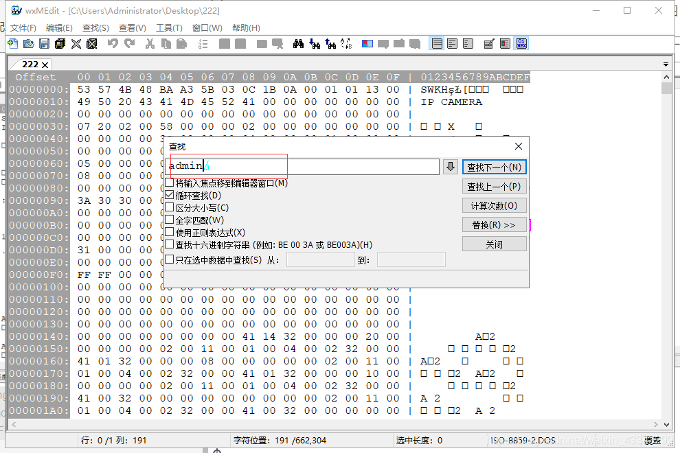Screen dimensions: 680x453
Task: Click the Copy toolbar icon
Action: [166, 44]
